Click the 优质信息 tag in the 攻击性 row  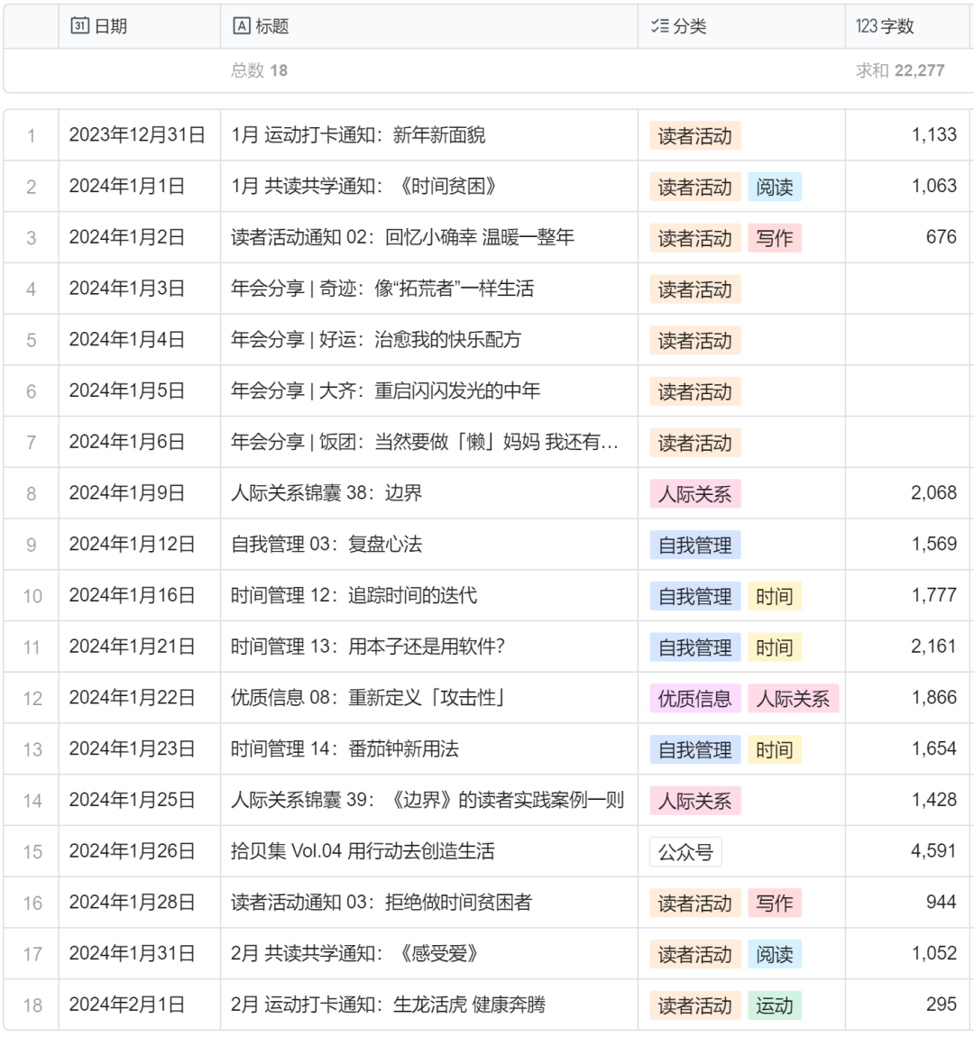(695, 698)
